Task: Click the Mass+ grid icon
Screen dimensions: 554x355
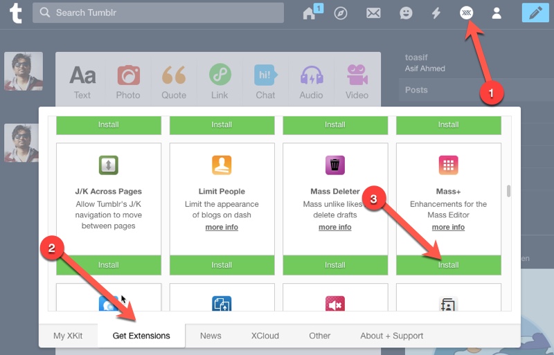Action: coord(448,165)
